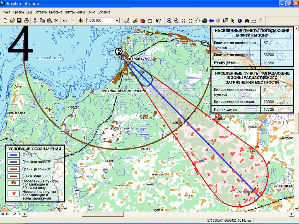Go back to previous extent

[x=211, y=21]
